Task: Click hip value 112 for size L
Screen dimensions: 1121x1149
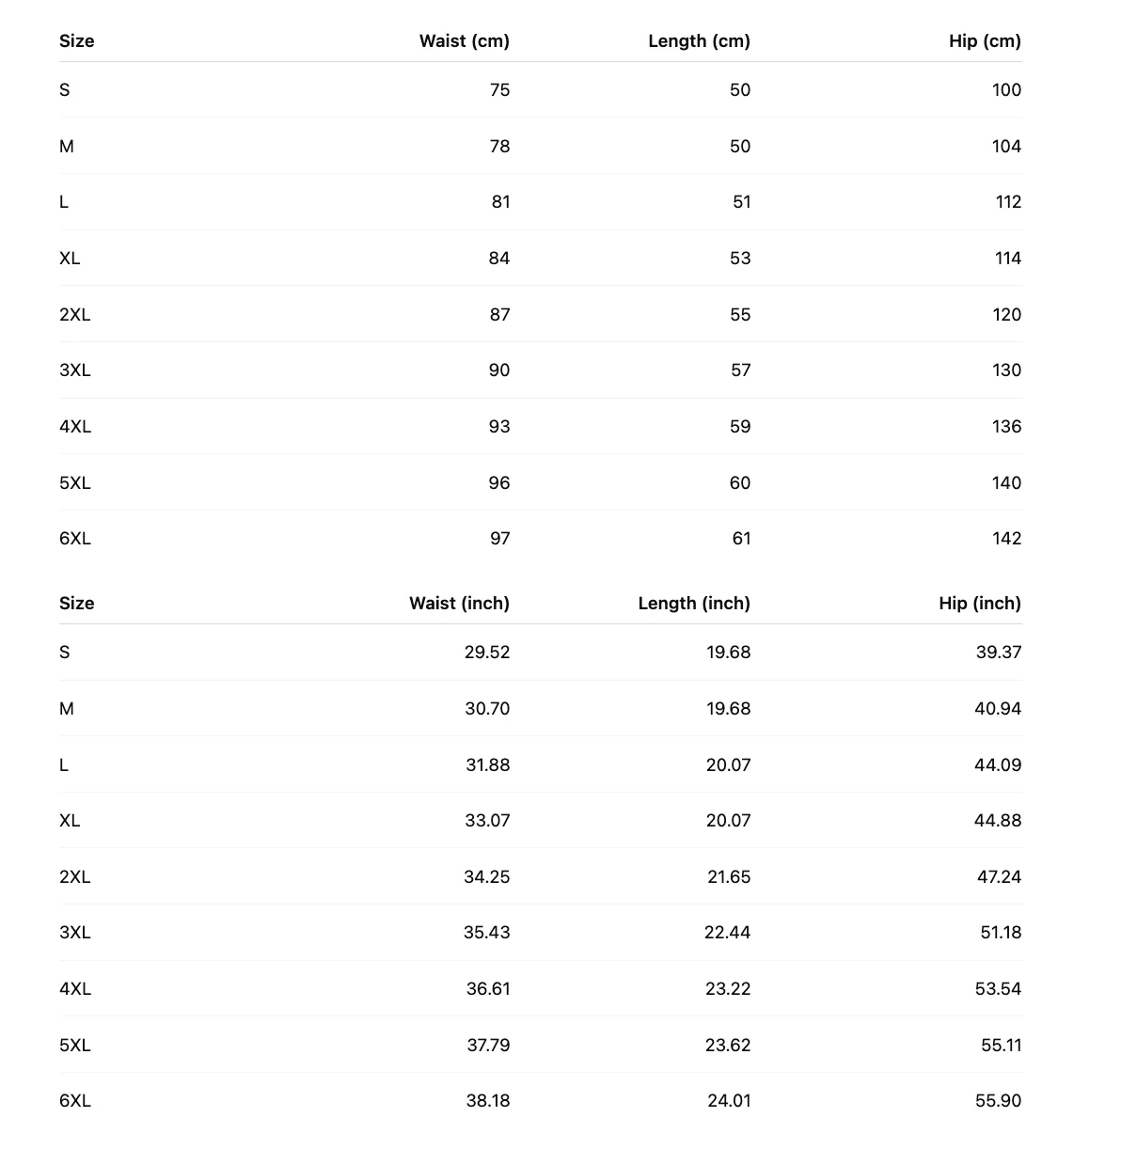Action: tap(1008, 202)
